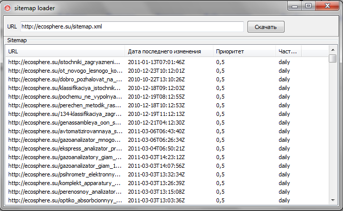Viewport: 343px width, 211px height.
Task: Click date cell 2010-12-18T10:12:53Z
Action: (156, 105)
